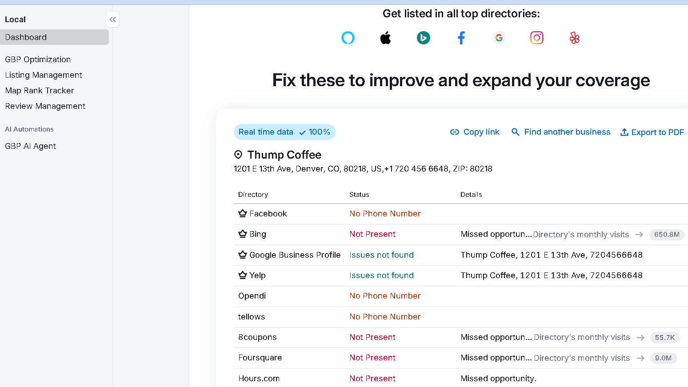Click the Alexa directory icon
The height and width of the screenshot is (387, 688).
coord(348,38)
